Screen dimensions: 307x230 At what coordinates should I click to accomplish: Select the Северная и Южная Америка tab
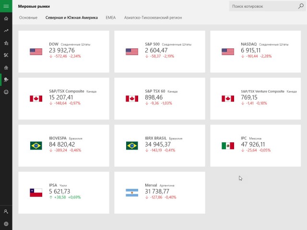pos(71,18)
